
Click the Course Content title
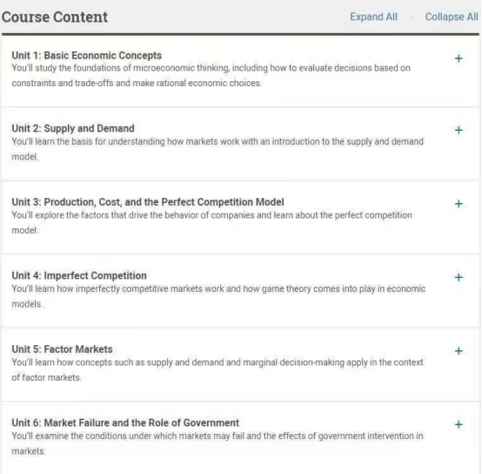point(55,17)
